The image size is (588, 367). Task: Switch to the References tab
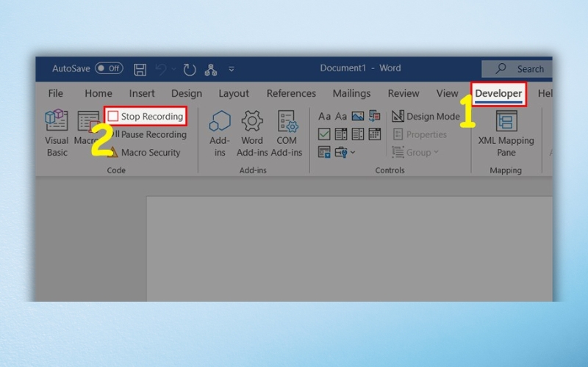click(291, 93)
